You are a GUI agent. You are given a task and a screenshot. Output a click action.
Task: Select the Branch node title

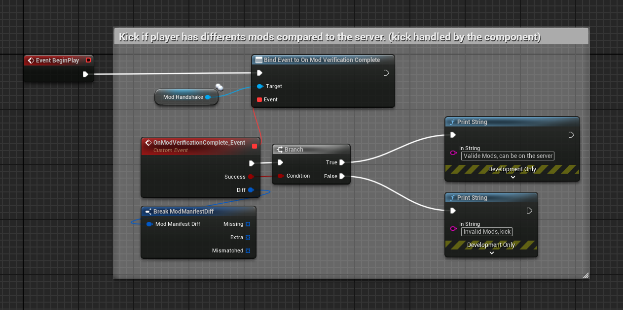[x=293, y=150]
